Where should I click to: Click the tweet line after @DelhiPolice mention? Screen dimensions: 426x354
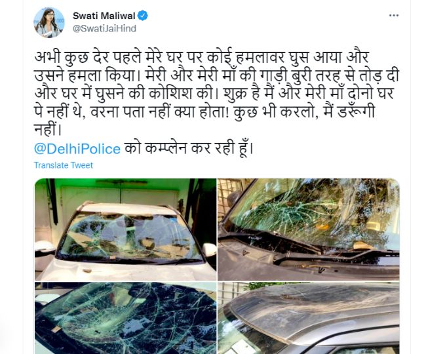(189, 148)
